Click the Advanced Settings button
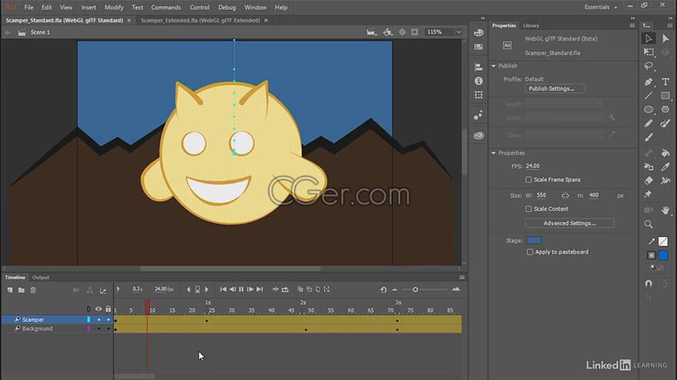The width and height of the screenshot is (677, 380). (569, 223)
